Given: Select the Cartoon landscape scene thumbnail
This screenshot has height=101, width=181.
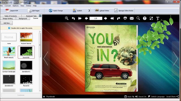Looking at the screenshot, I should point(9,65).
